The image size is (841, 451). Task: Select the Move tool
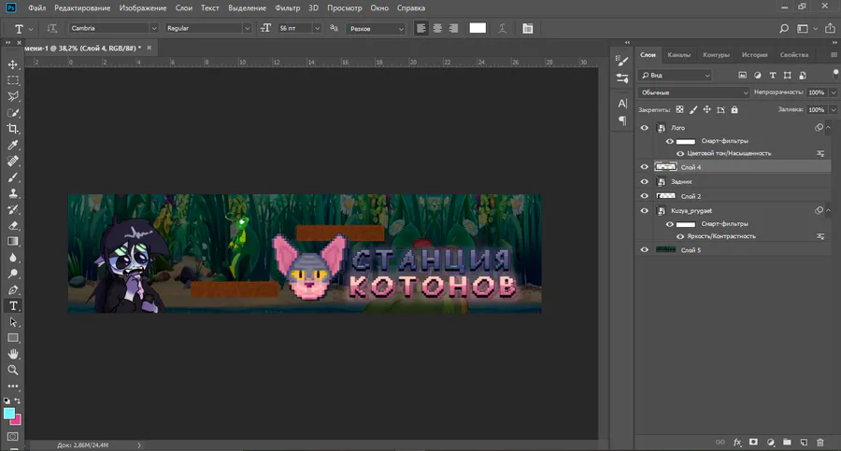pyautogui.click(x=13, y=64)
